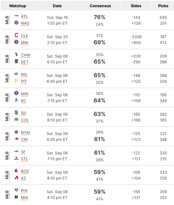Click the Atlanta Braves team logo icon
The width and height of the screenshot is (174, 205).
pyautogui.click(x=16, y=16)
